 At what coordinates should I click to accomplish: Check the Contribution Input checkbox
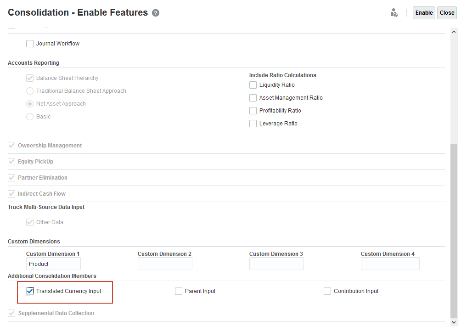(x=327, y=291)
